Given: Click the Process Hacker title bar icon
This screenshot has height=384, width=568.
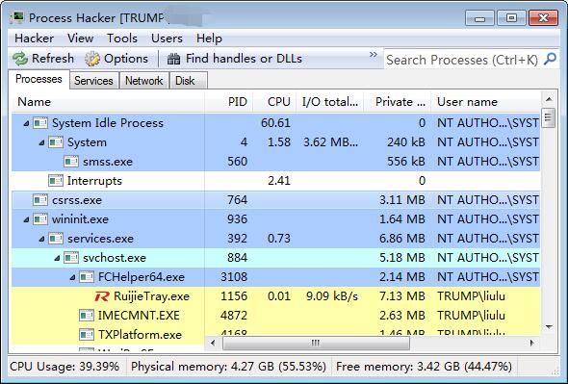Looking at the screenshot, I should click(x=17, y=17).
